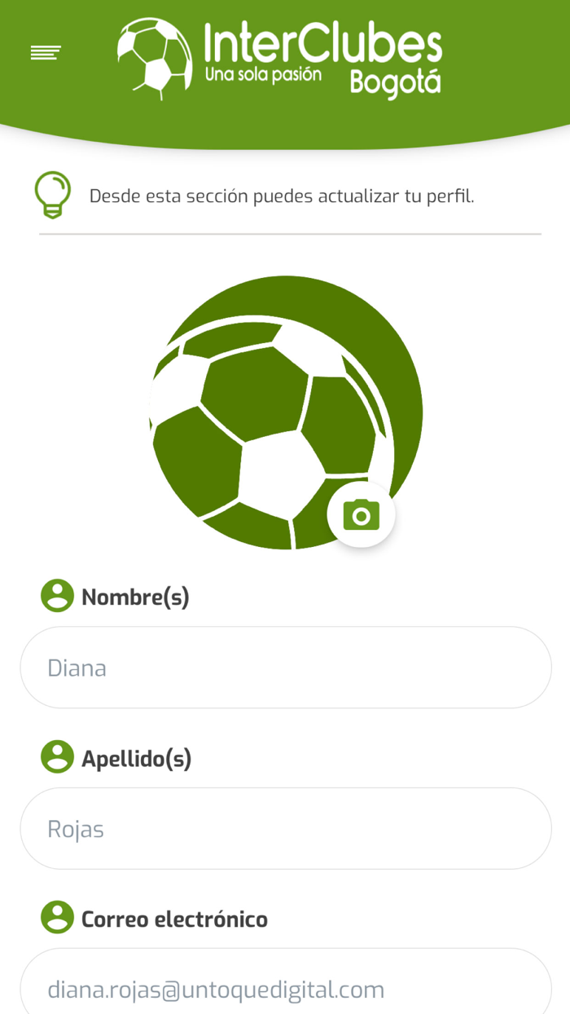Open the hamburger navigation menu

[x=45, y=51]
